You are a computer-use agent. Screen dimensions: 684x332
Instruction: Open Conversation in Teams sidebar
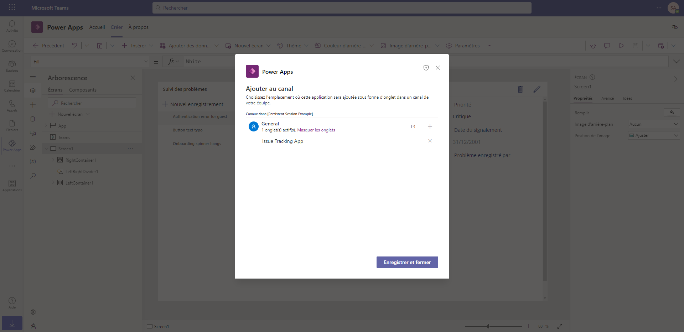(12, 46)
